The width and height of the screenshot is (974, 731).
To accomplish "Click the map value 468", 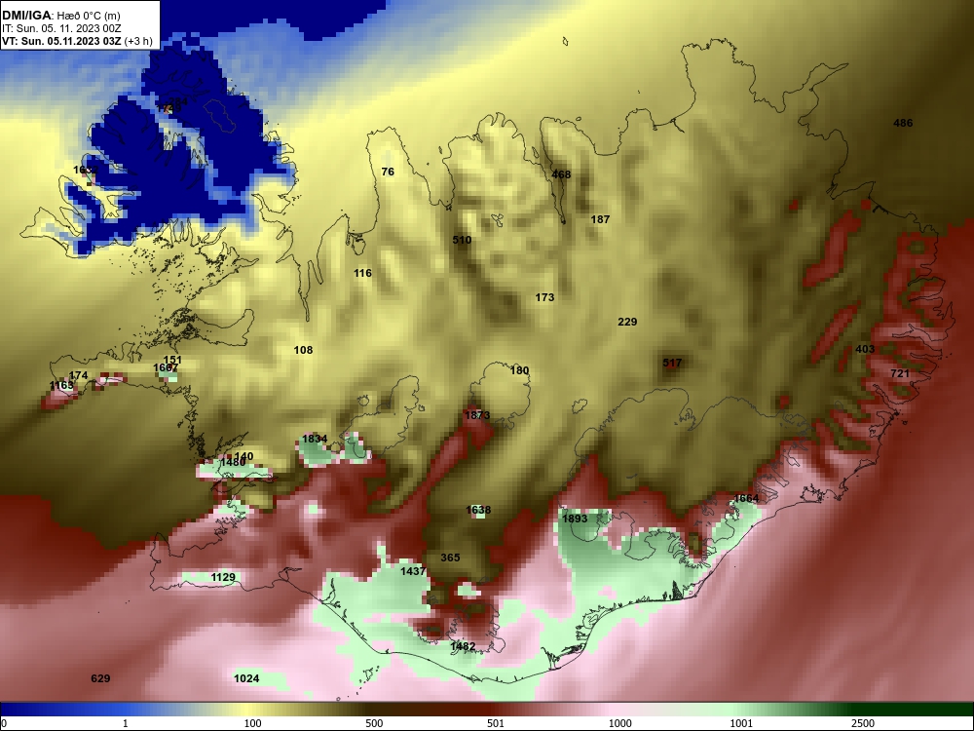I will (x=561, y=174).
